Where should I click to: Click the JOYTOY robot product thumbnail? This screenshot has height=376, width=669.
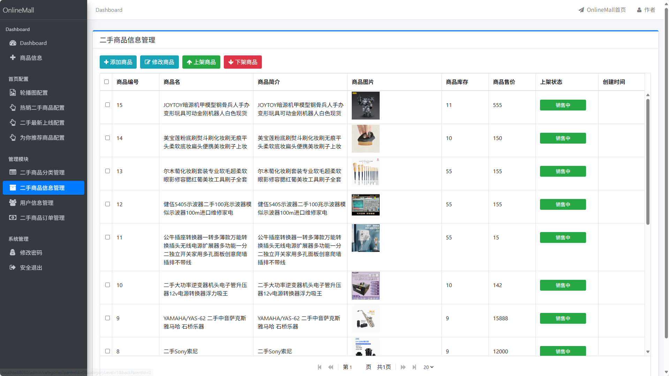click(365, 105)
